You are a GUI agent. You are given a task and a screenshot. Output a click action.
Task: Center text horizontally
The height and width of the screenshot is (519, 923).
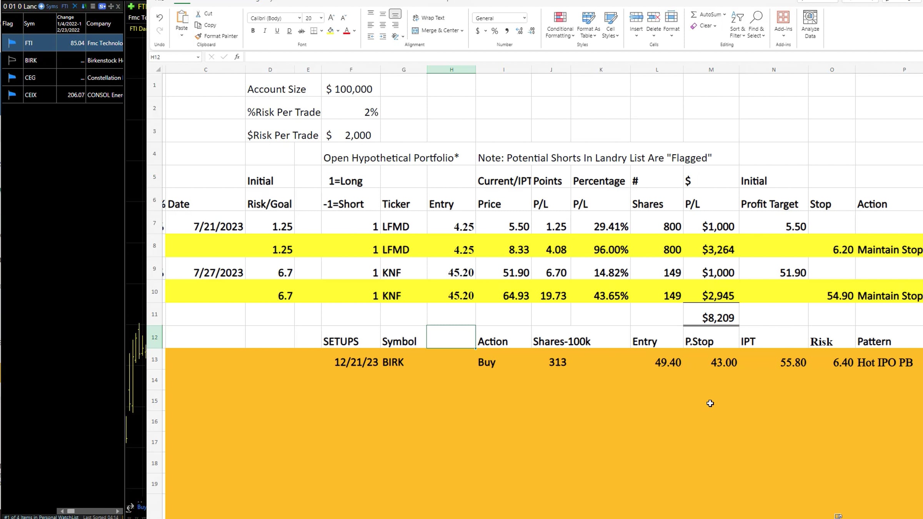coord(383,25)
